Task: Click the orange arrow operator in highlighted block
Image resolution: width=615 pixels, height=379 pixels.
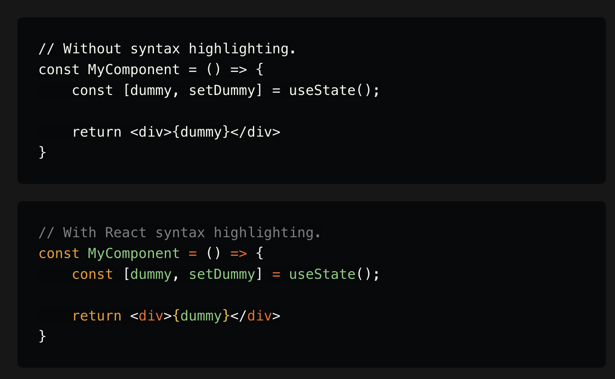Action: coord(239,253)
